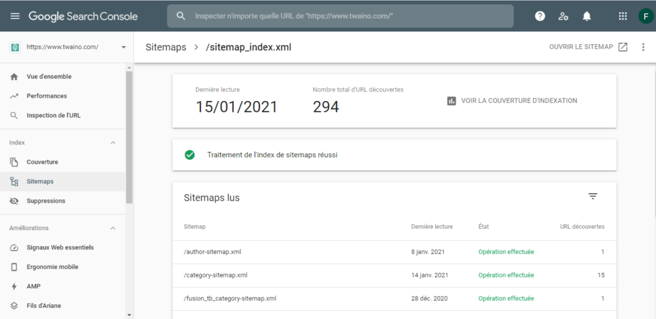Collapse the Index section
656x319 pixels.
click(113, 143)
